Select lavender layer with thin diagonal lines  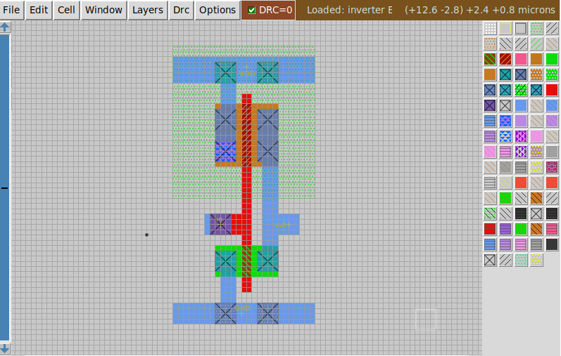coord(552,121)
